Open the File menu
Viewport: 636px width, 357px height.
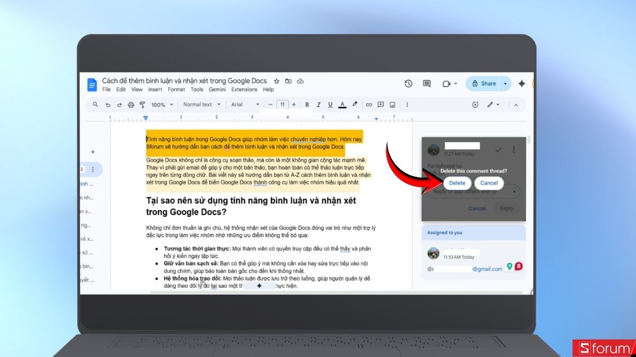point(107,89)
